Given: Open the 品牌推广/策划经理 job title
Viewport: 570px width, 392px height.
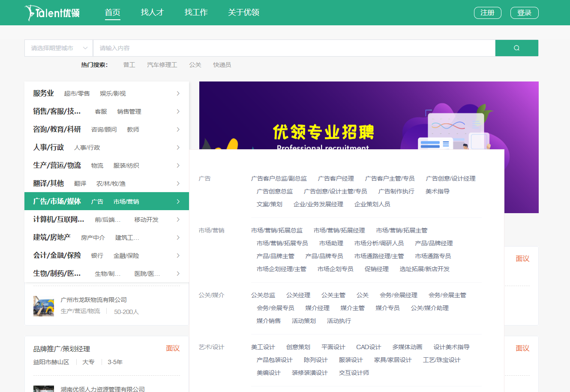Looking at the screenshot, I should pos(62,349).
